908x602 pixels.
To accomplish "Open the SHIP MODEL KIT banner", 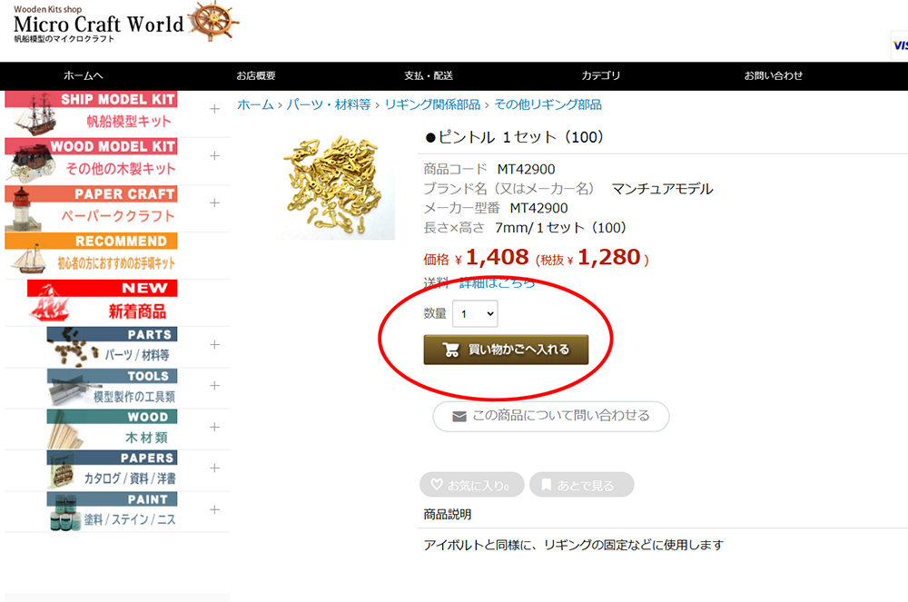I will (91, 113).
